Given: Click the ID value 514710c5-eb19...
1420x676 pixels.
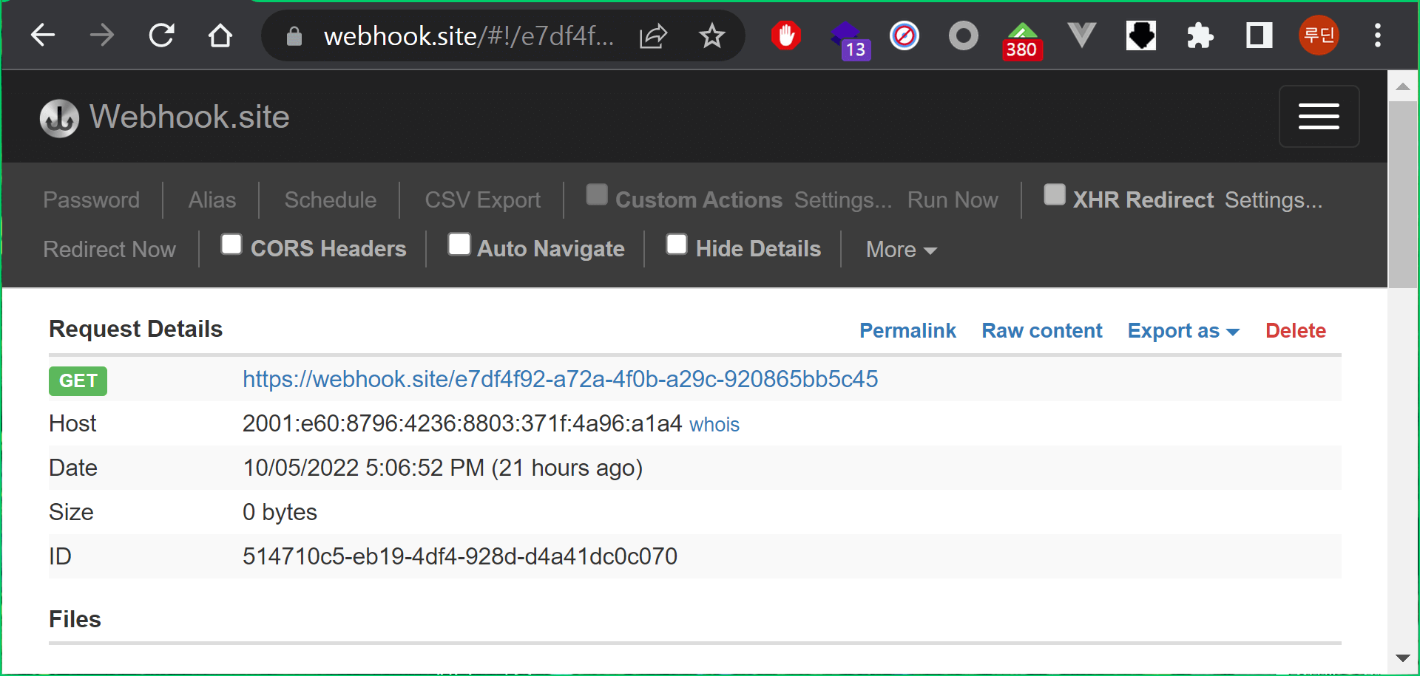Looking at the screenshot, I should pyautogui.click(x=459, y=556).
